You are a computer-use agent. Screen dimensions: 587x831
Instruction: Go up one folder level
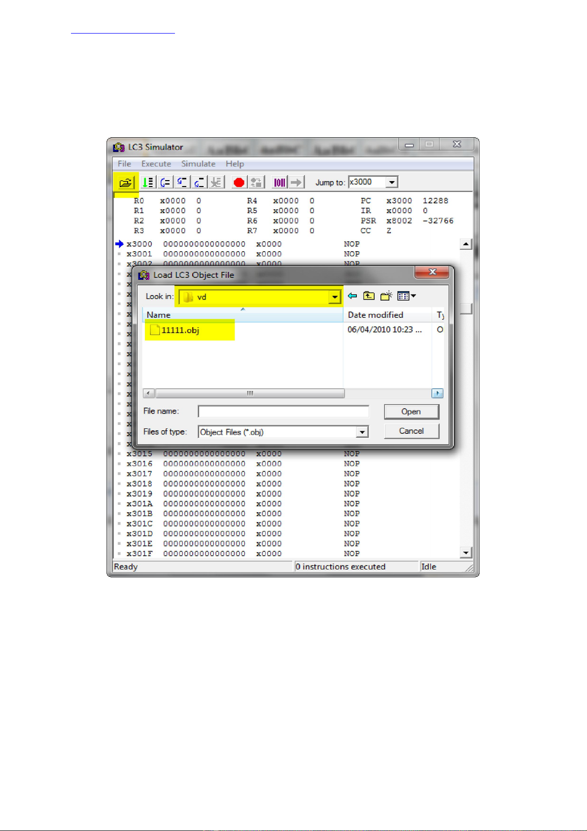pos(369,296)
